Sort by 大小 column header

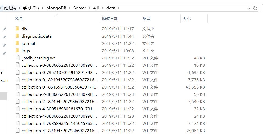coord(187,19)
